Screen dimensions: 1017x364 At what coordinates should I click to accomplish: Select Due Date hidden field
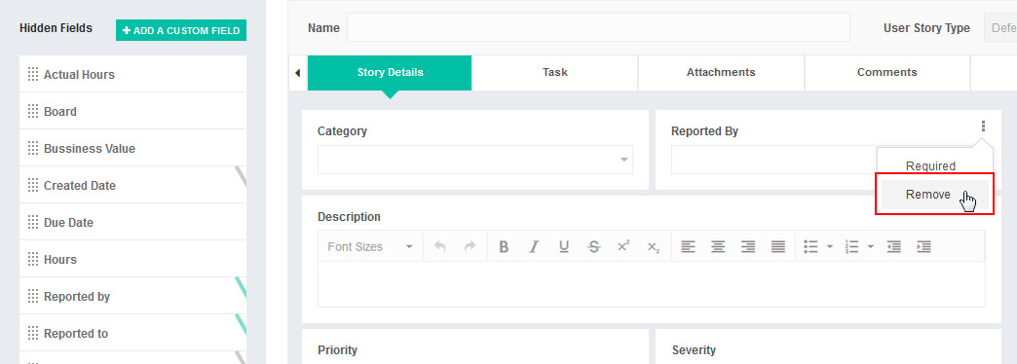132,222
